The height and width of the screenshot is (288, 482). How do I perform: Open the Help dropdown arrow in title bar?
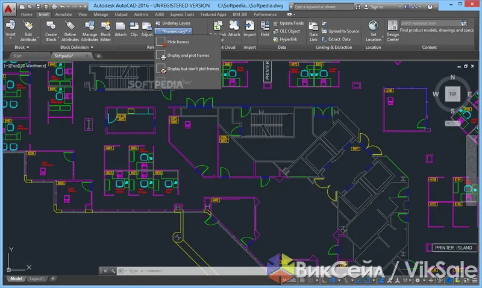436,7
